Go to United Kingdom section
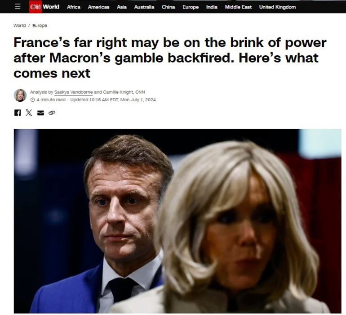Screen dimensions: 346x315 [277, 7]
